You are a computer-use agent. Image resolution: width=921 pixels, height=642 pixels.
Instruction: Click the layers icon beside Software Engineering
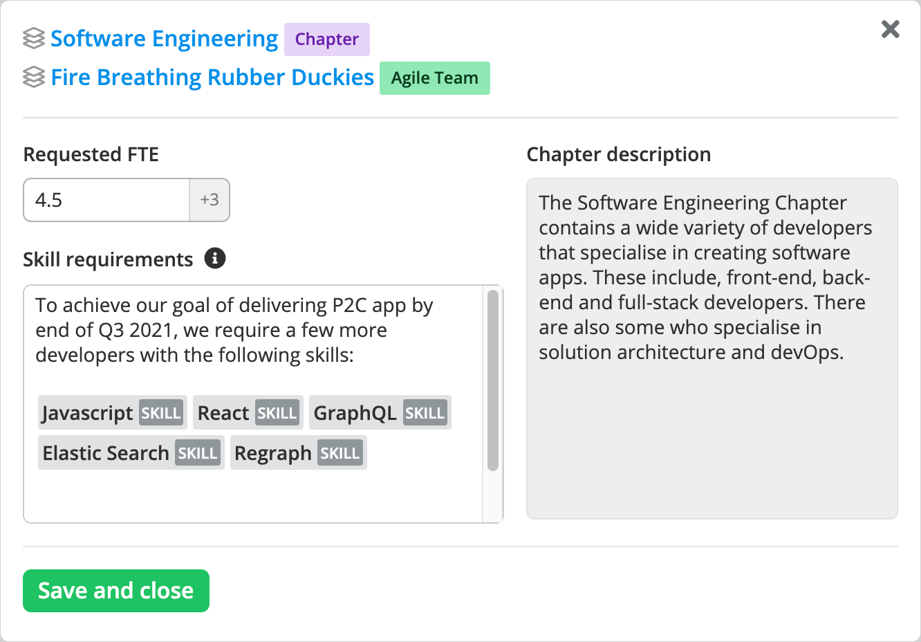pos(33,39)
